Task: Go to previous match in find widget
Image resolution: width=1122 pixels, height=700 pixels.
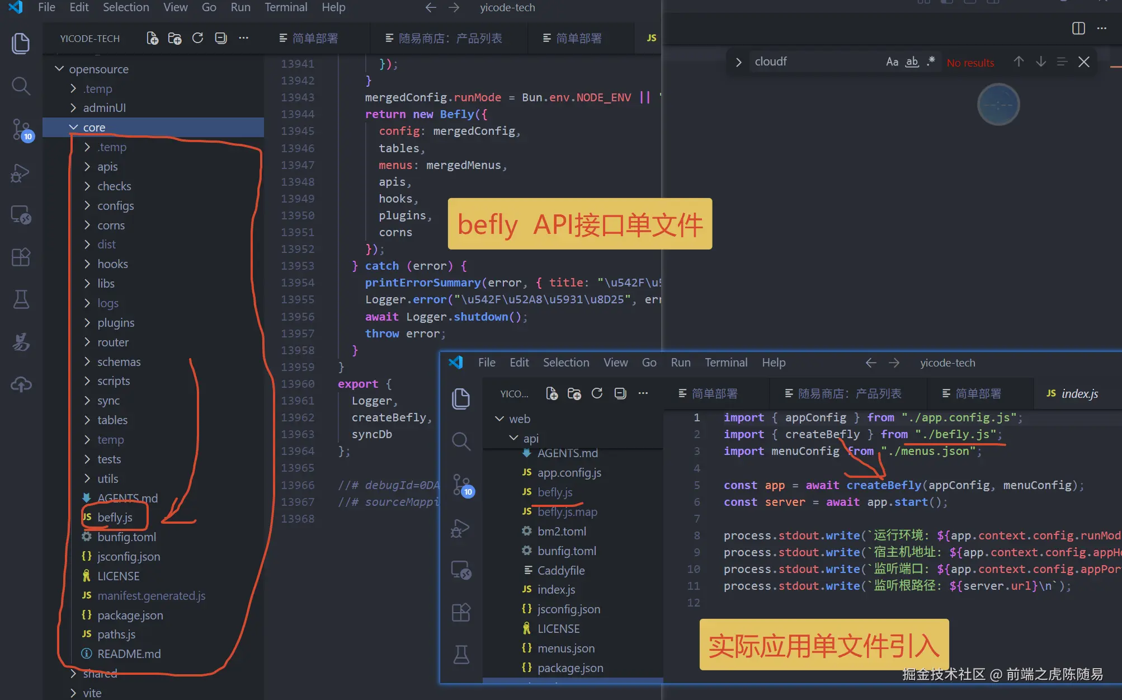Action: pos(1019,62)
